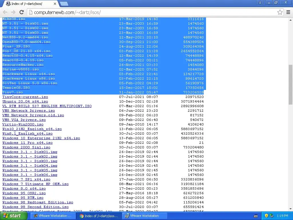Open the Windows Start menu
Viewport: 293px width, 220px height.
(x=13, y=216)
